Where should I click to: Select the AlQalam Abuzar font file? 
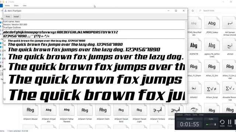pyautogui.click(x=30, y=111)
